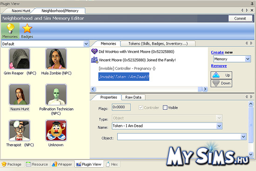Toggle the Controler checkbox
This screenshot has width=256, height=171.
(141, 107)
